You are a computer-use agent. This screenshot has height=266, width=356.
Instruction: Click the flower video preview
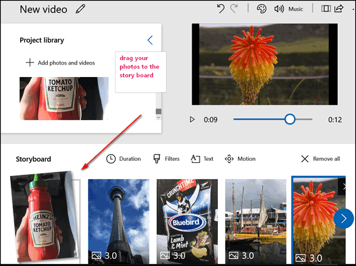[264, 64]
